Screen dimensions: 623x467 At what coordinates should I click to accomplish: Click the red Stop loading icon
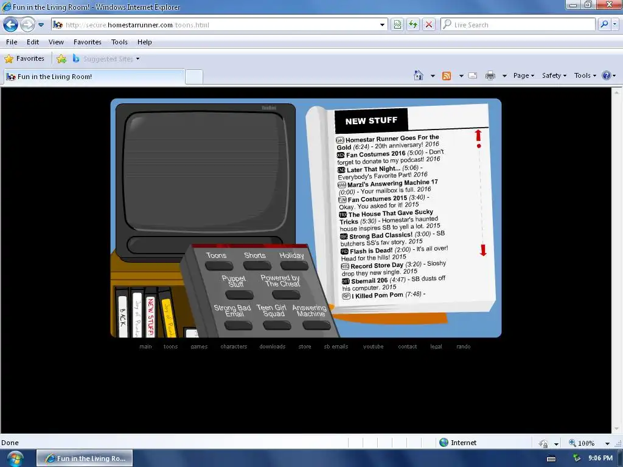pyautogui.click(x=429, y=24)
